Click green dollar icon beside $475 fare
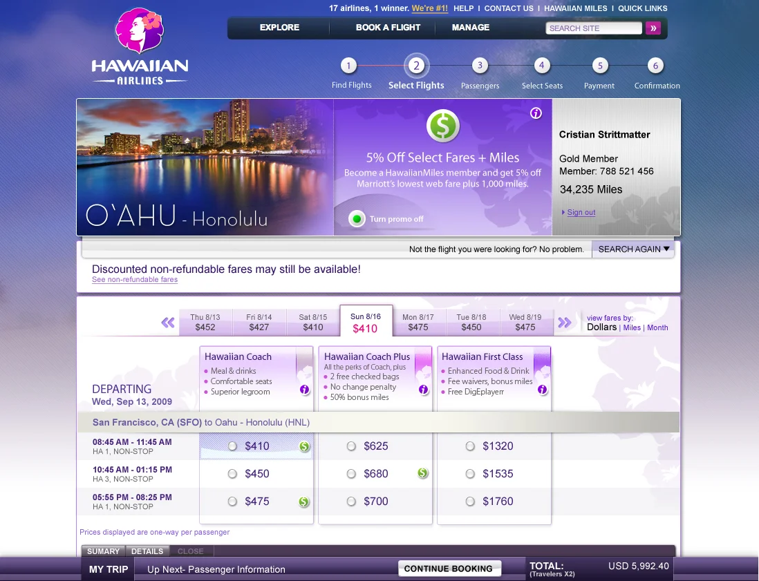The width and height of the screenshot is (759, 581). pos(303,502)
